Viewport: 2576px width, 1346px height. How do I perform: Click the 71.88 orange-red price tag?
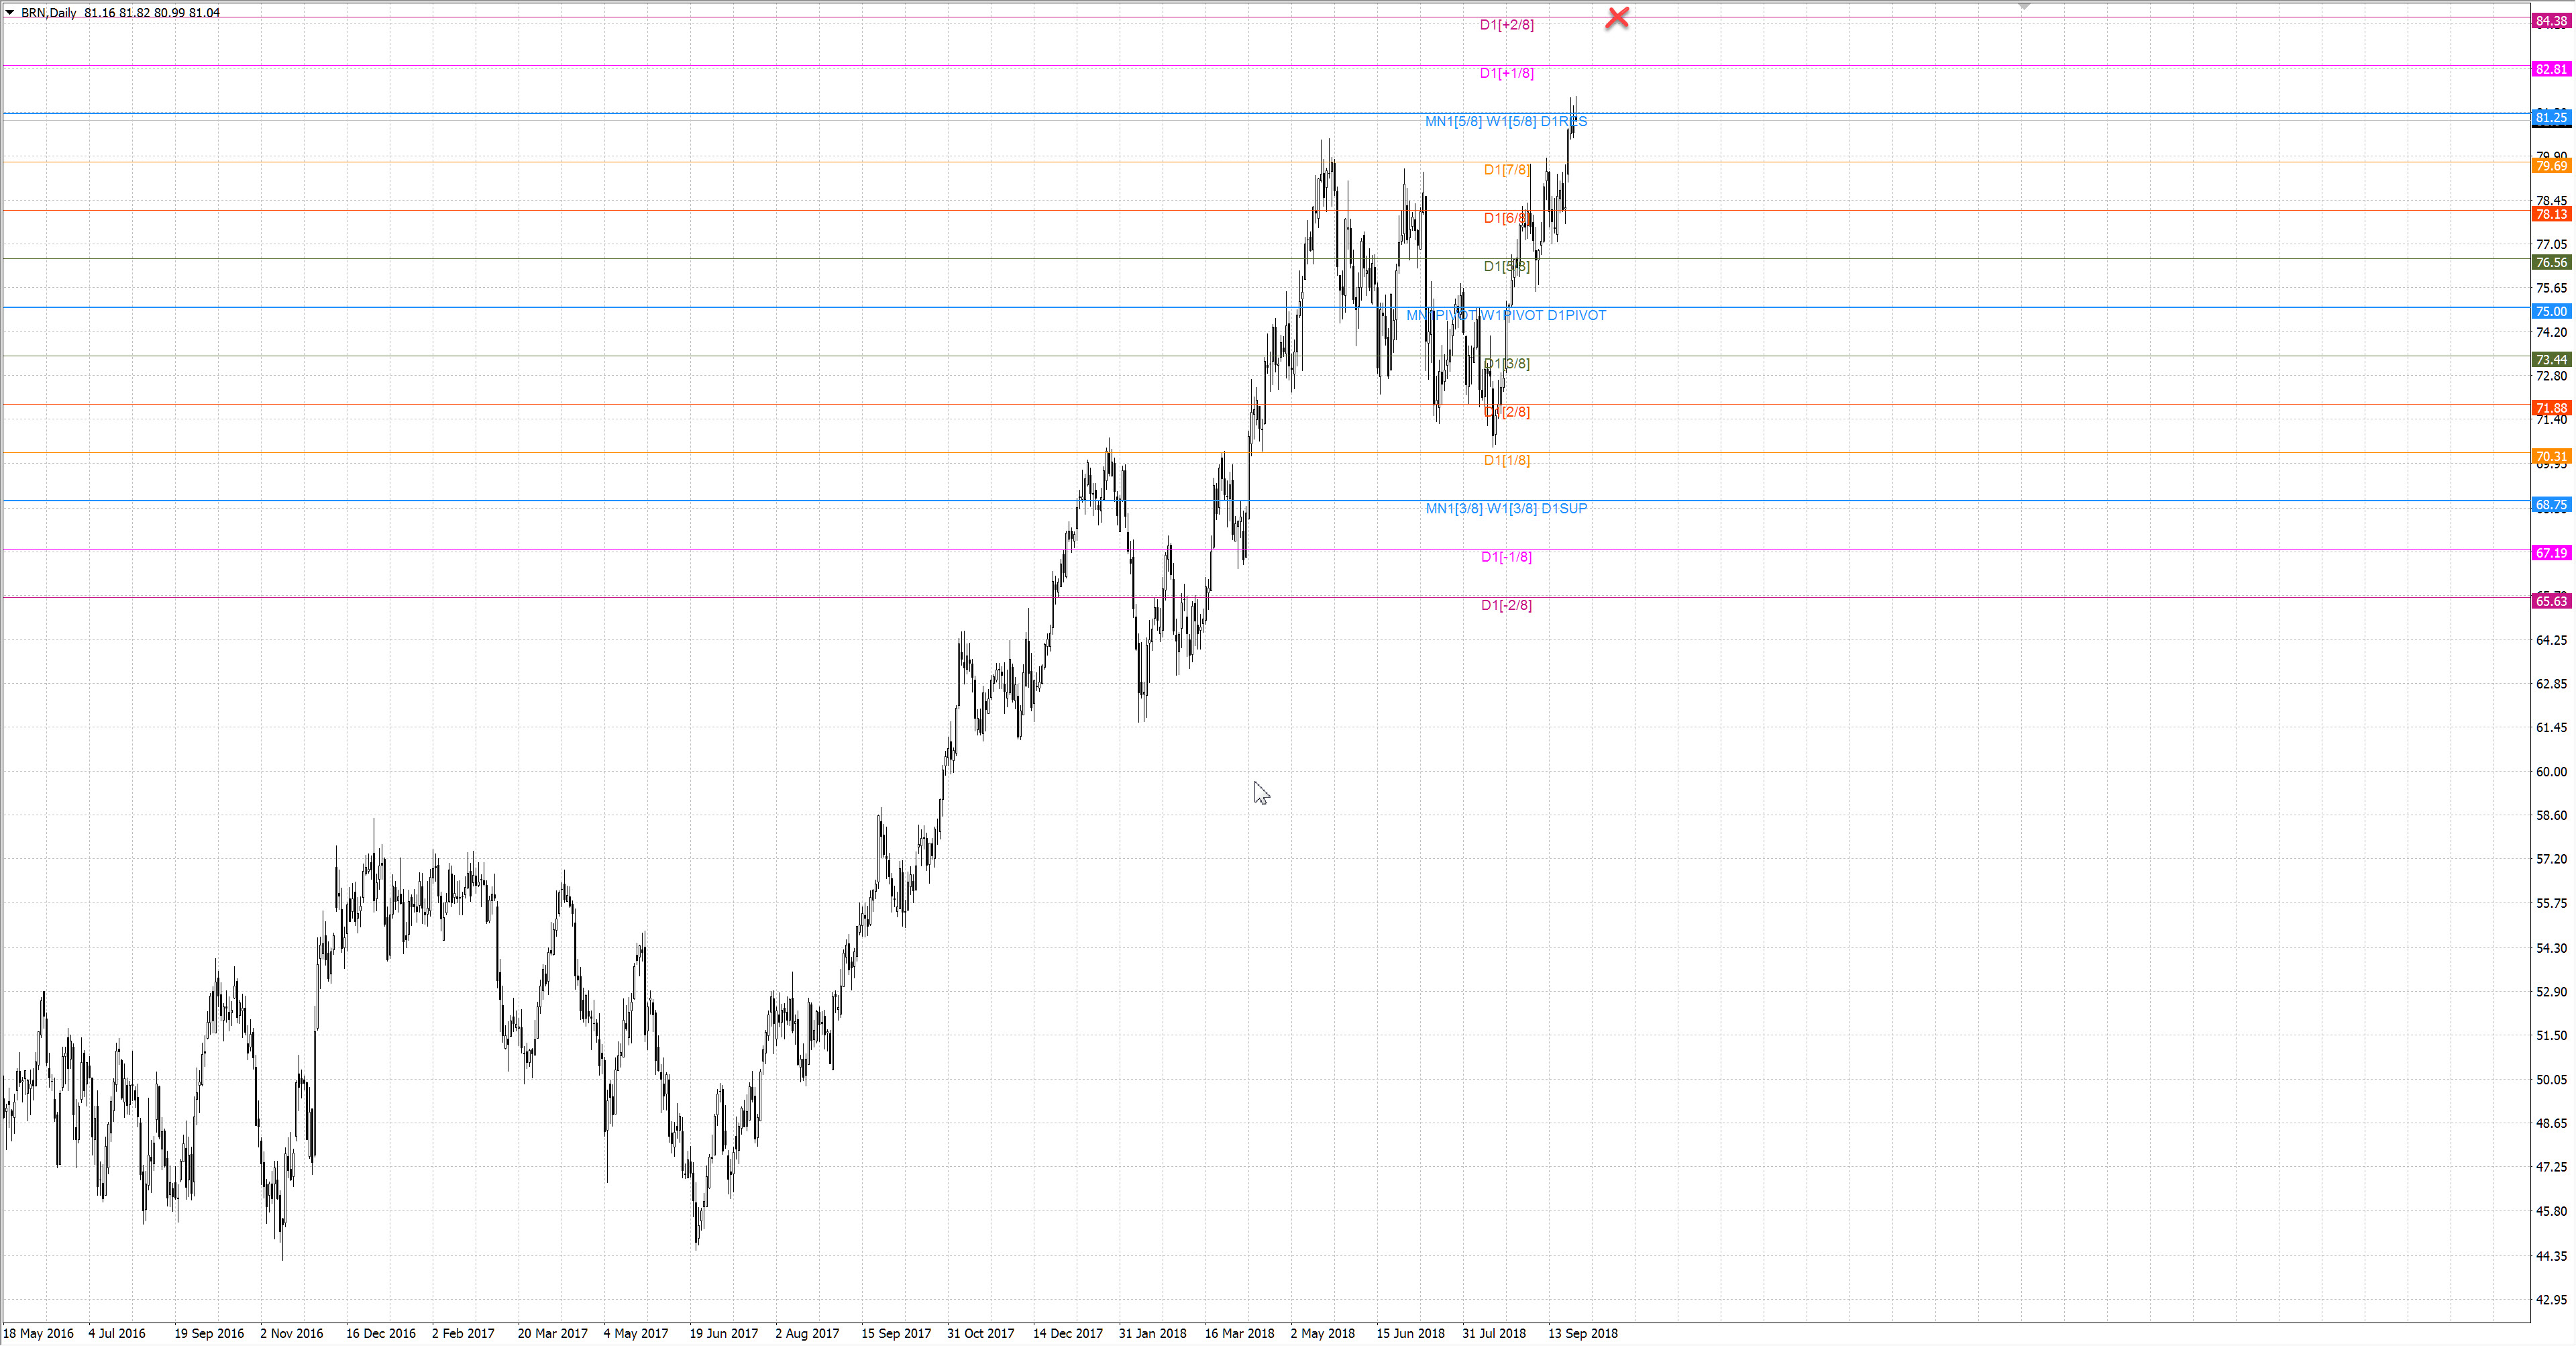coord(2551,408)
